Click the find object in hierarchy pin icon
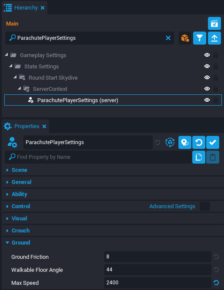The width and height of the screenshot is (224, 290). 184,142
